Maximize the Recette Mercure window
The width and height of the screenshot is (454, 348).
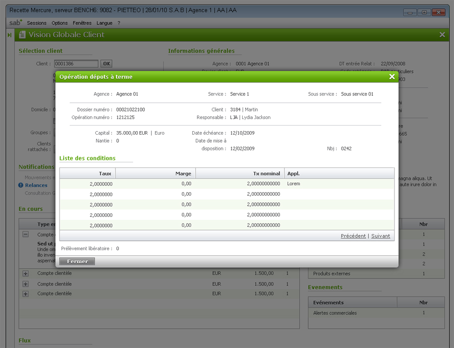point(424,12)
